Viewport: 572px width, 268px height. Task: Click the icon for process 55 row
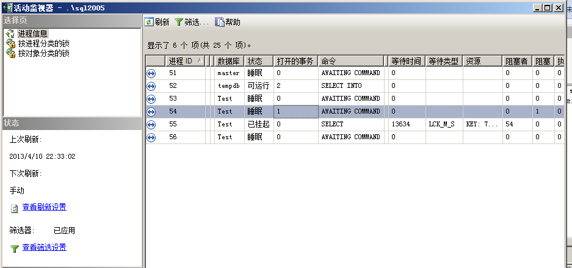[x=151, y=125]
